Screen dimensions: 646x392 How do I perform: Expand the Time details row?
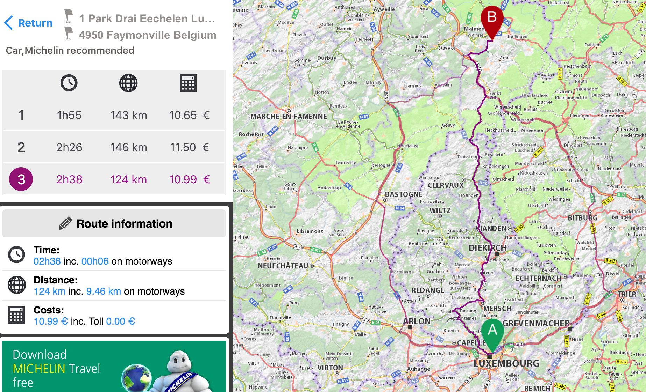[114, 256]
